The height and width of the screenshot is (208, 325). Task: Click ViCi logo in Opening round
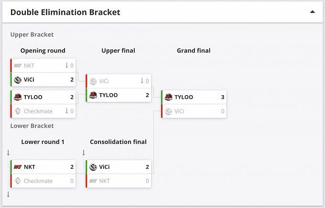(x=18, y=79)
